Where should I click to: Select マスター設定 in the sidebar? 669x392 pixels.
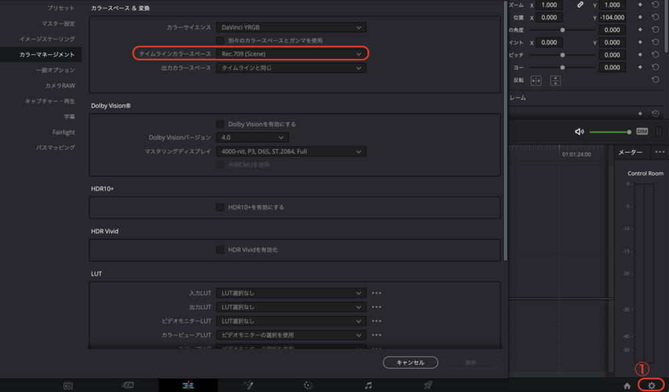[x=58, y=23]
